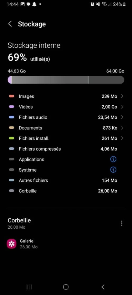
Task: Open the Fichiers install. row
Action: click(66, 138)
